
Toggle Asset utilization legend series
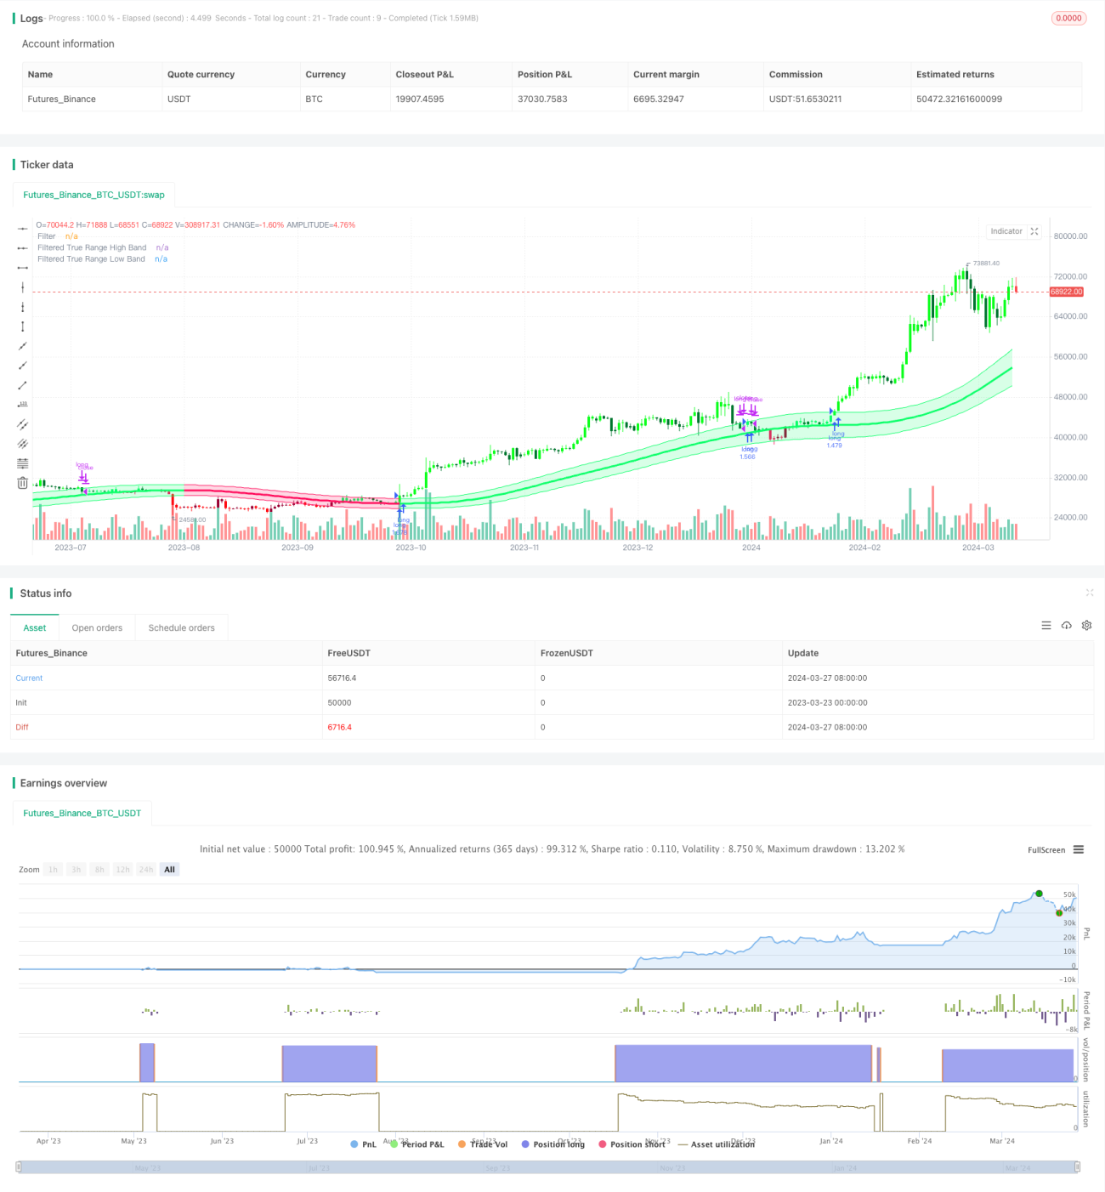click(716, 1144)
